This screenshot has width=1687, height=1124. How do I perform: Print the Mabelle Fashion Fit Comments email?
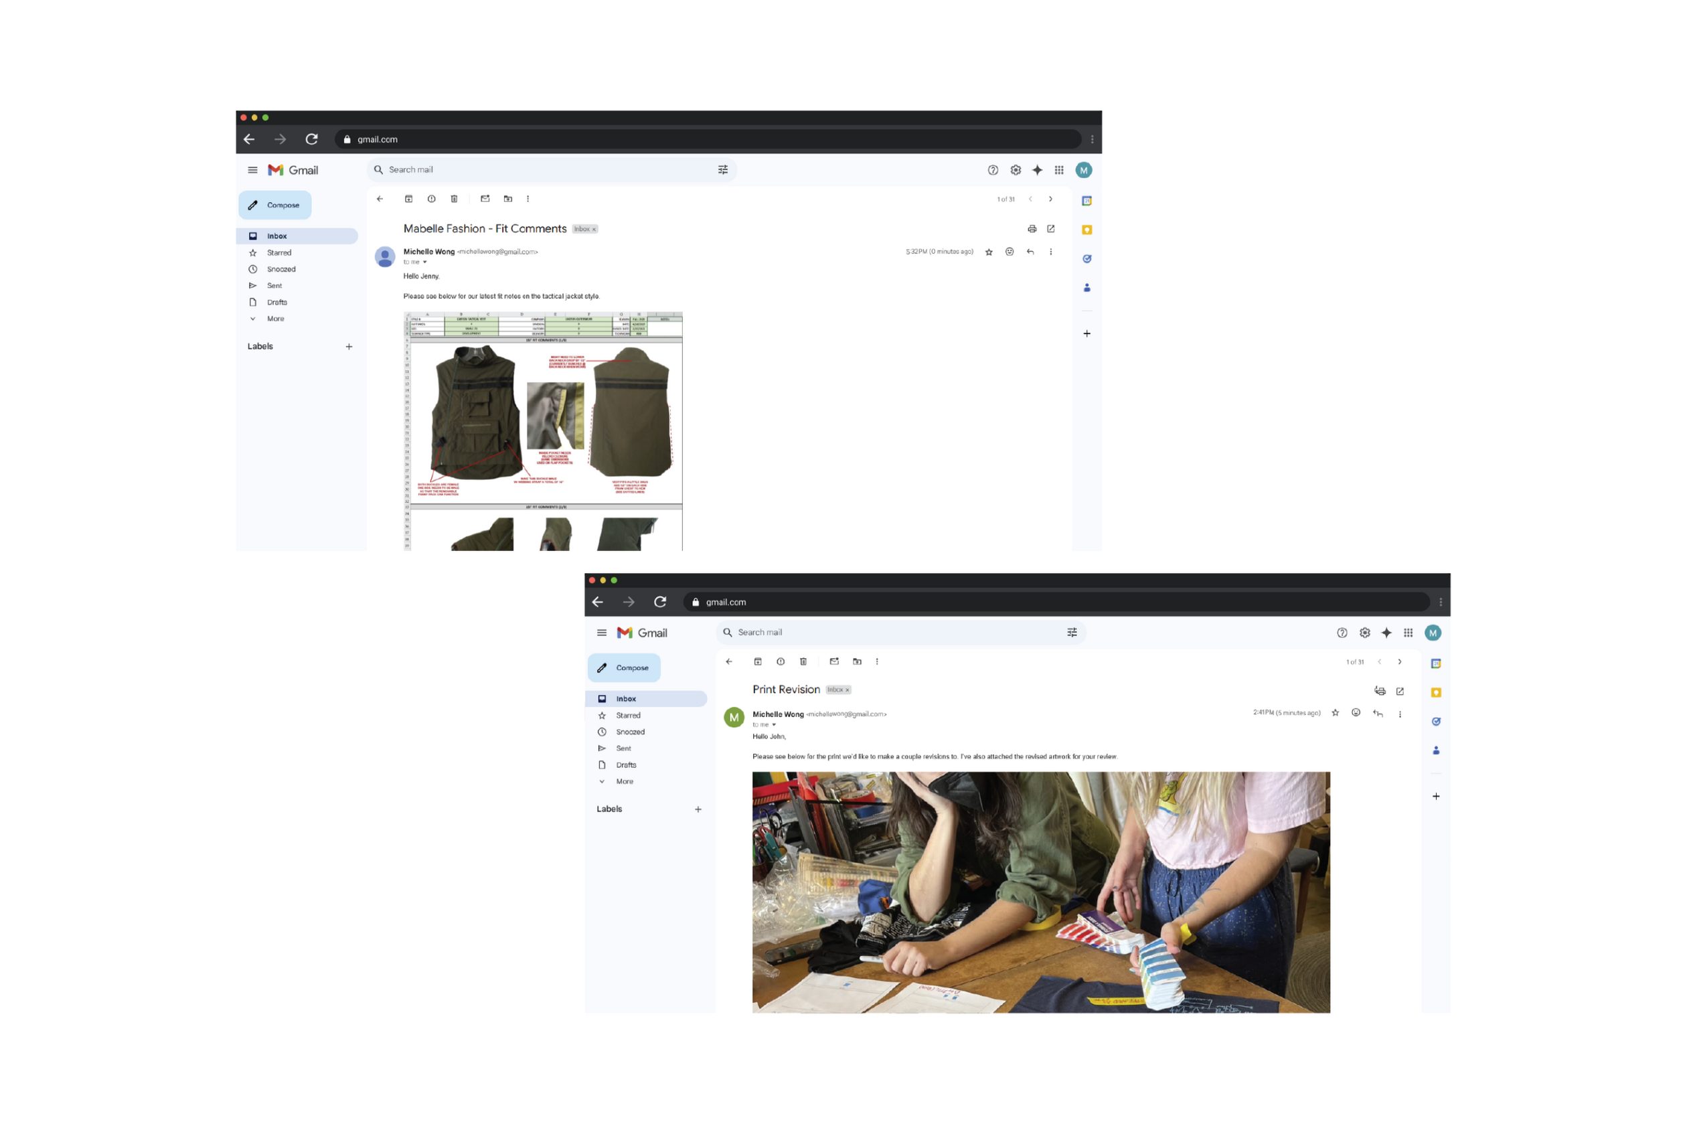pyautogui.click(x=1032, y=229)
